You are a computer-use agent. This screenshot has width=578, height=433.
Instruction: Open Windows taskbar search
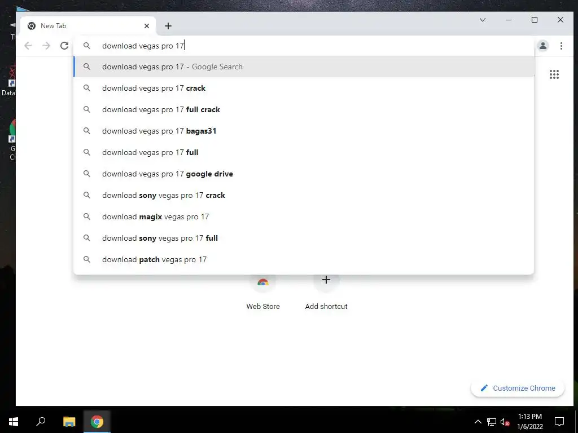point(41,422)
